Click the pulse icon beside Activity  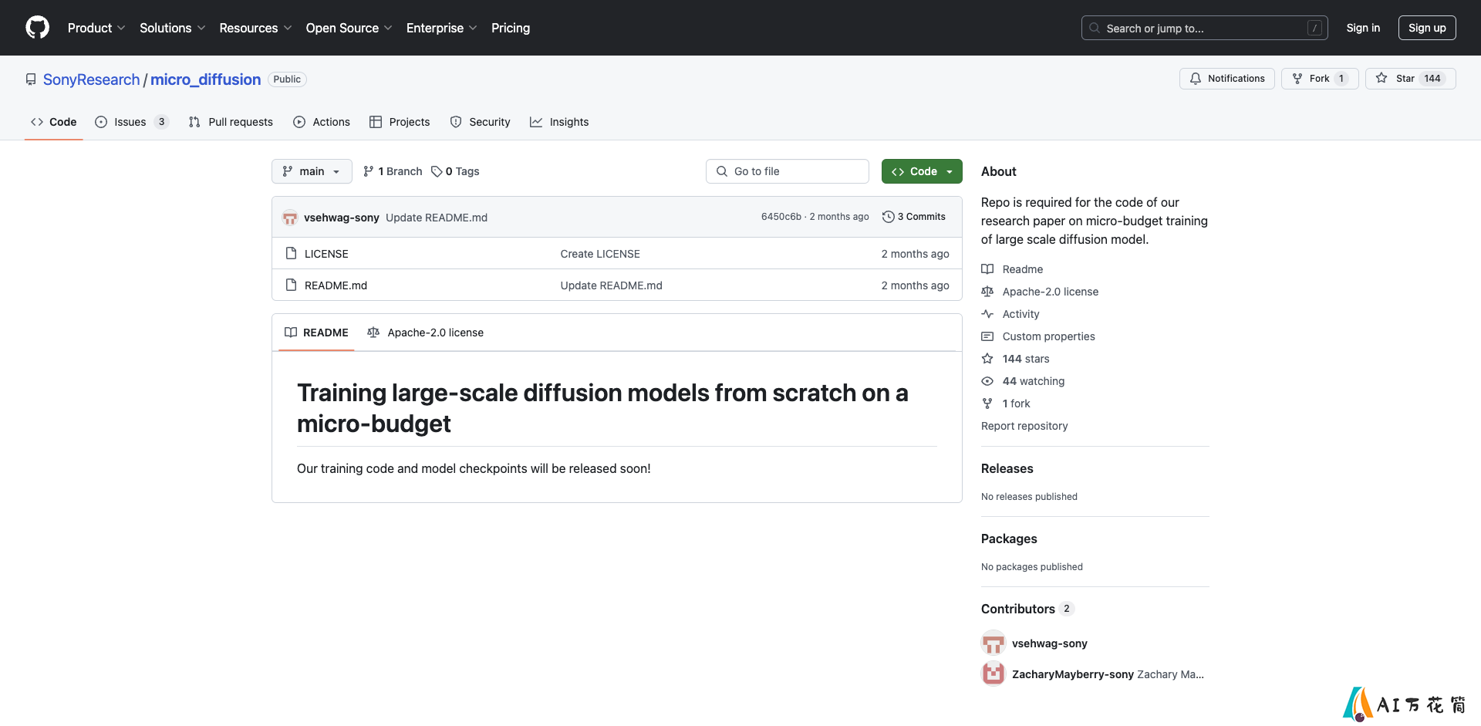pos(987,314)
